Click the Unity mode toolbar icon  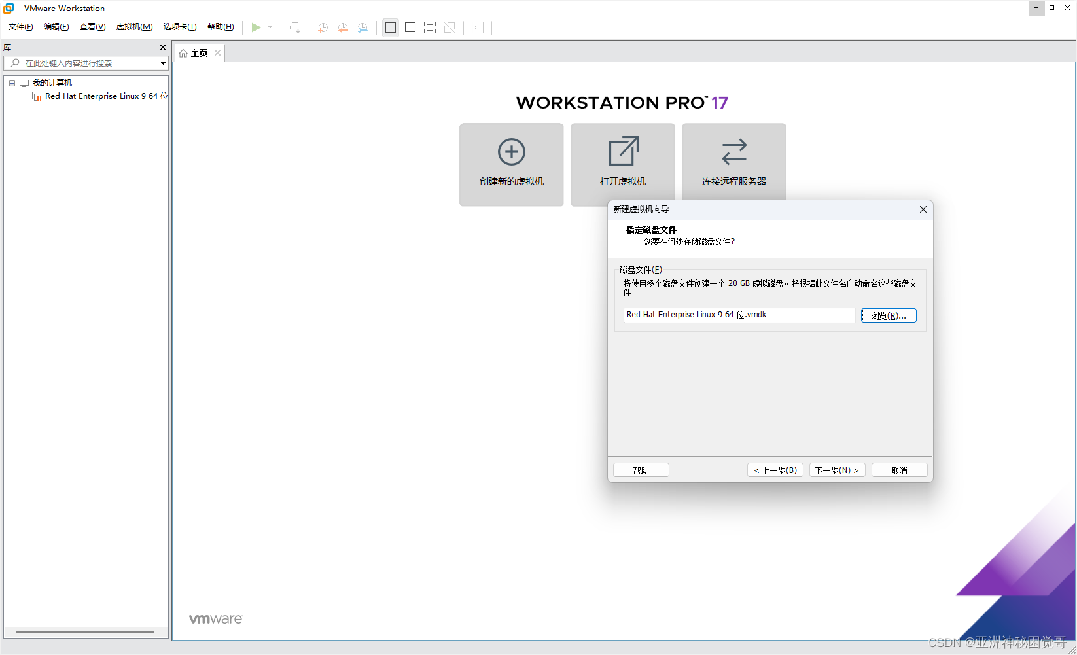tap(450, 27)
